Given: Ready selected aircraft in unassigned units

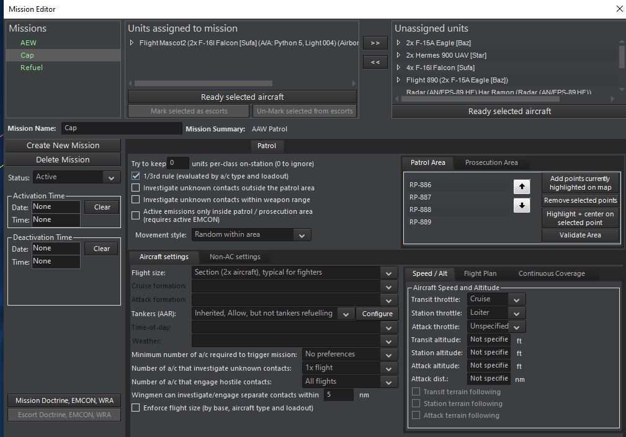Looking at the screenshot, I should click(x=509, y=111).
